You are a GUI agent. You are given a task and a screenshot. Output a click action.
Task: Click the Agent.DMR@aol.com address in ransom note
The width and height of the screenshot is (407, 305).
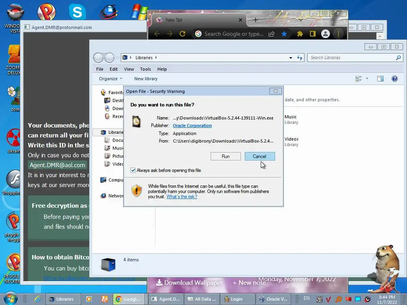tap(57, 165)
